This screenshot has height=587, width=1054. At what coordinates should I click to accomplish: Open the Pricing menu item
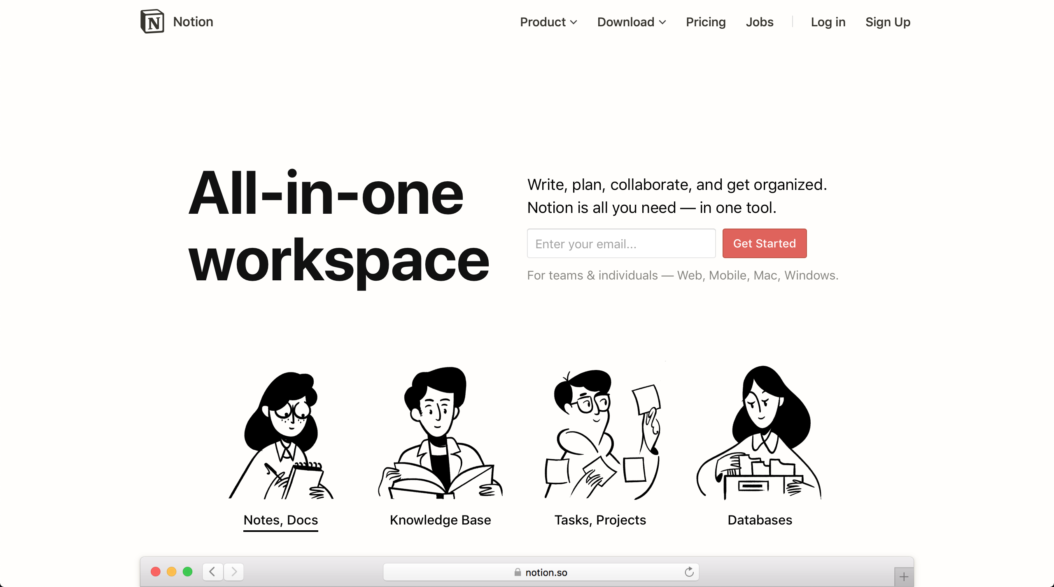pyautogui.click(x=706, y=22)
